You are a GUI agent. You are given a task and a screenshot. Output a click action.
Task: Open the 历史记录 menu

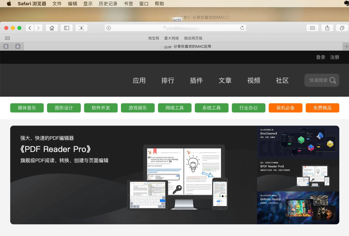[108, 4]
